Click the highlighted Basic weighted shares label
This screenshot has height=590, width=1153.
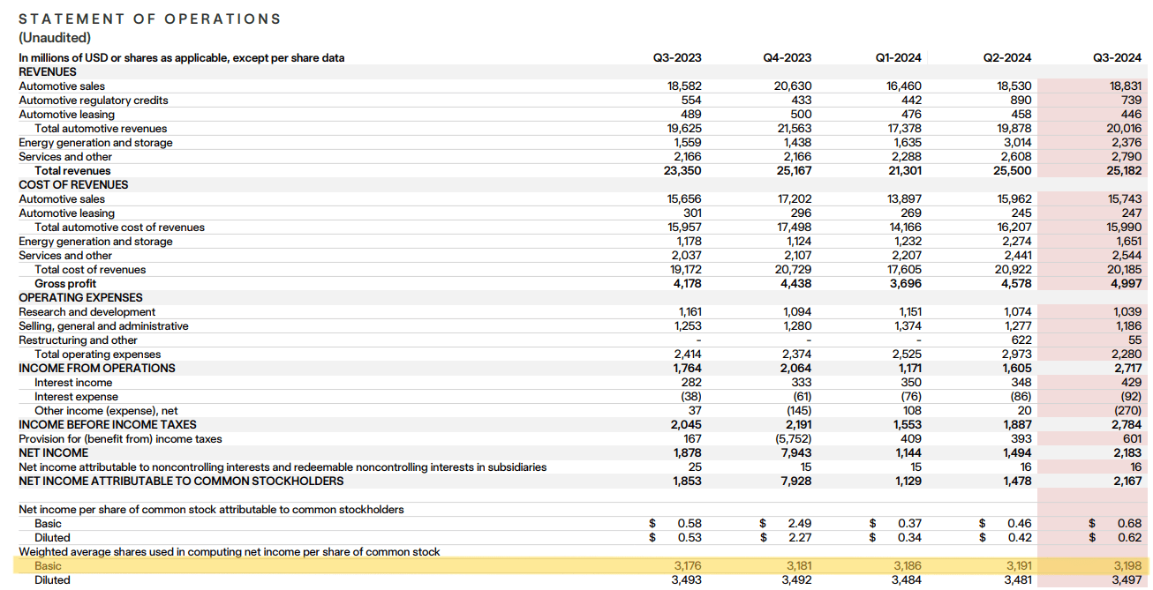49,566
